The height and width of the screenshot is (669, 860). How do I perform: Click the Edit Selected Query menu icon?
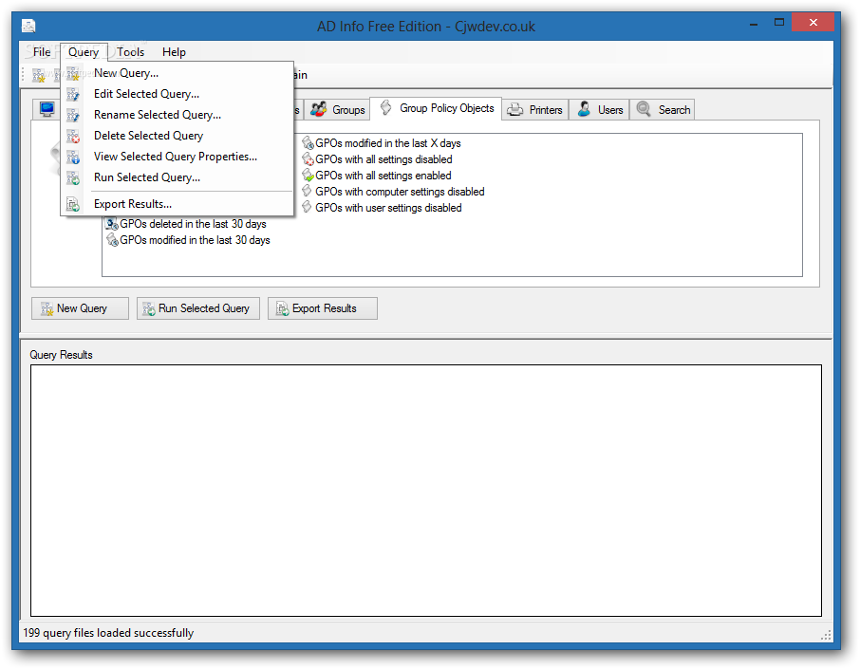point(73,94)
